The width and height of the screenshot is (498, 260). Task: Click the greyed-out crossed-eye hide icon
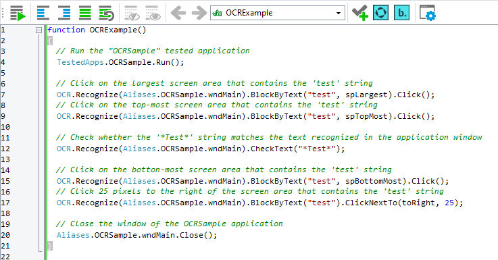tap(132, 13)
